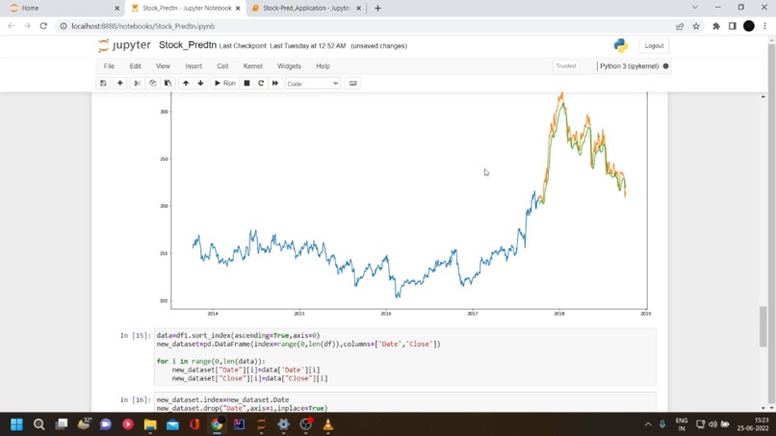Click the Trusted notebook indicator

click(x=566, y=65)
